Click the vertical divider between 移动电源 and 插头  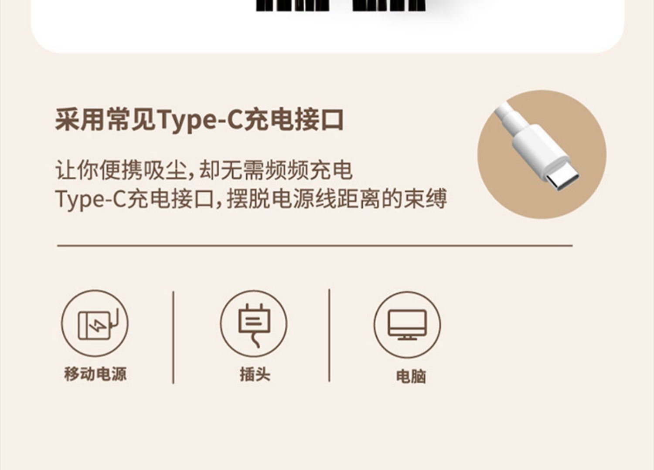[173, 337]
